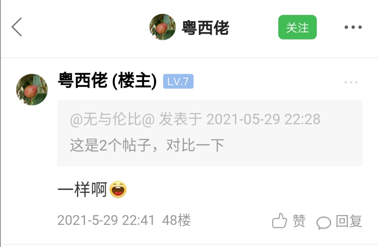Screen dimensions: 378x247
Task: Tap the speech bubble reply icon
Action: coord(323,222)
